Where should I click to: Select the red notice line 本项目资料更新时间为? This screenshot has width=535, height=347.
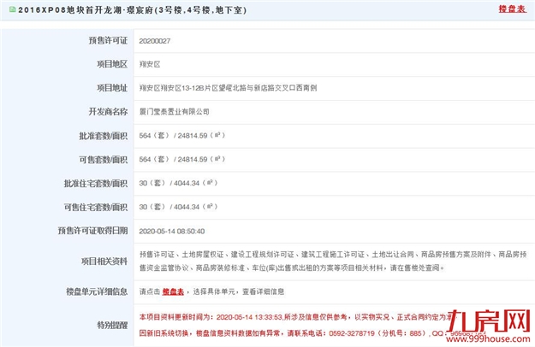click(296, 317)
